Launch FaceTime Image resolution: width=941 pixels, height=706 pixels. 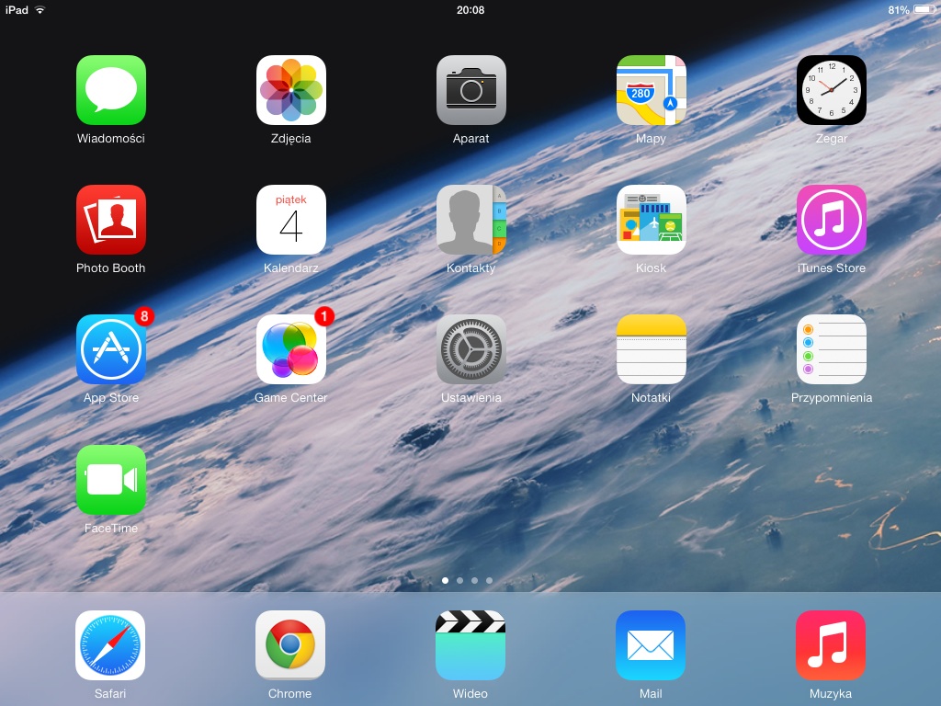coord(111,480)
